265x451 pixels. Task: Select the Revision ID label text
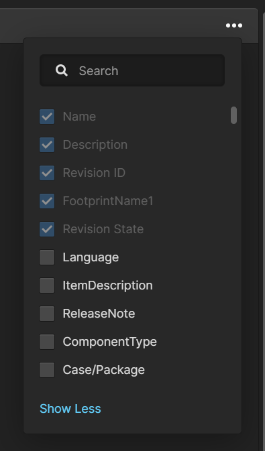point(94,173)
